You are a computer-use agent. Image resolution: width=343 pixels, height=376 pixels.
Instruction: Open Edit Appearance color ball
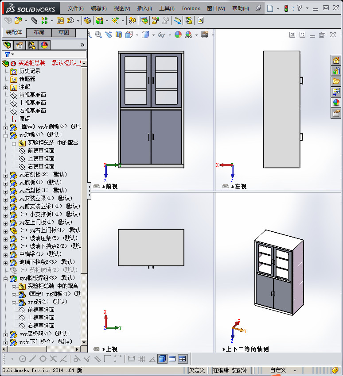pyautogui.click(x=178, y=35)
